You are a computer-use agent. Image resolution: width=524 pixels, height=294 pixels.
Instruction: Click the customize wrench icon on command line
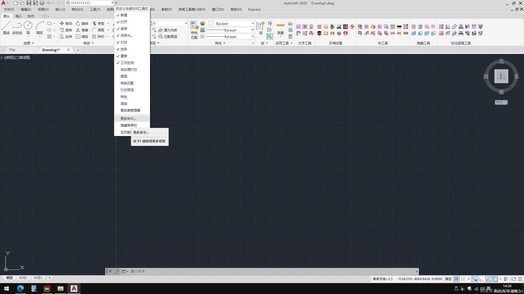point(117,271)
